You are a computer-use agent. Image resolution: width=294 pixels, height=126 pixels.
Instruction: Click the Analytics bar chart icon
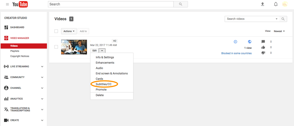point(6,99)
